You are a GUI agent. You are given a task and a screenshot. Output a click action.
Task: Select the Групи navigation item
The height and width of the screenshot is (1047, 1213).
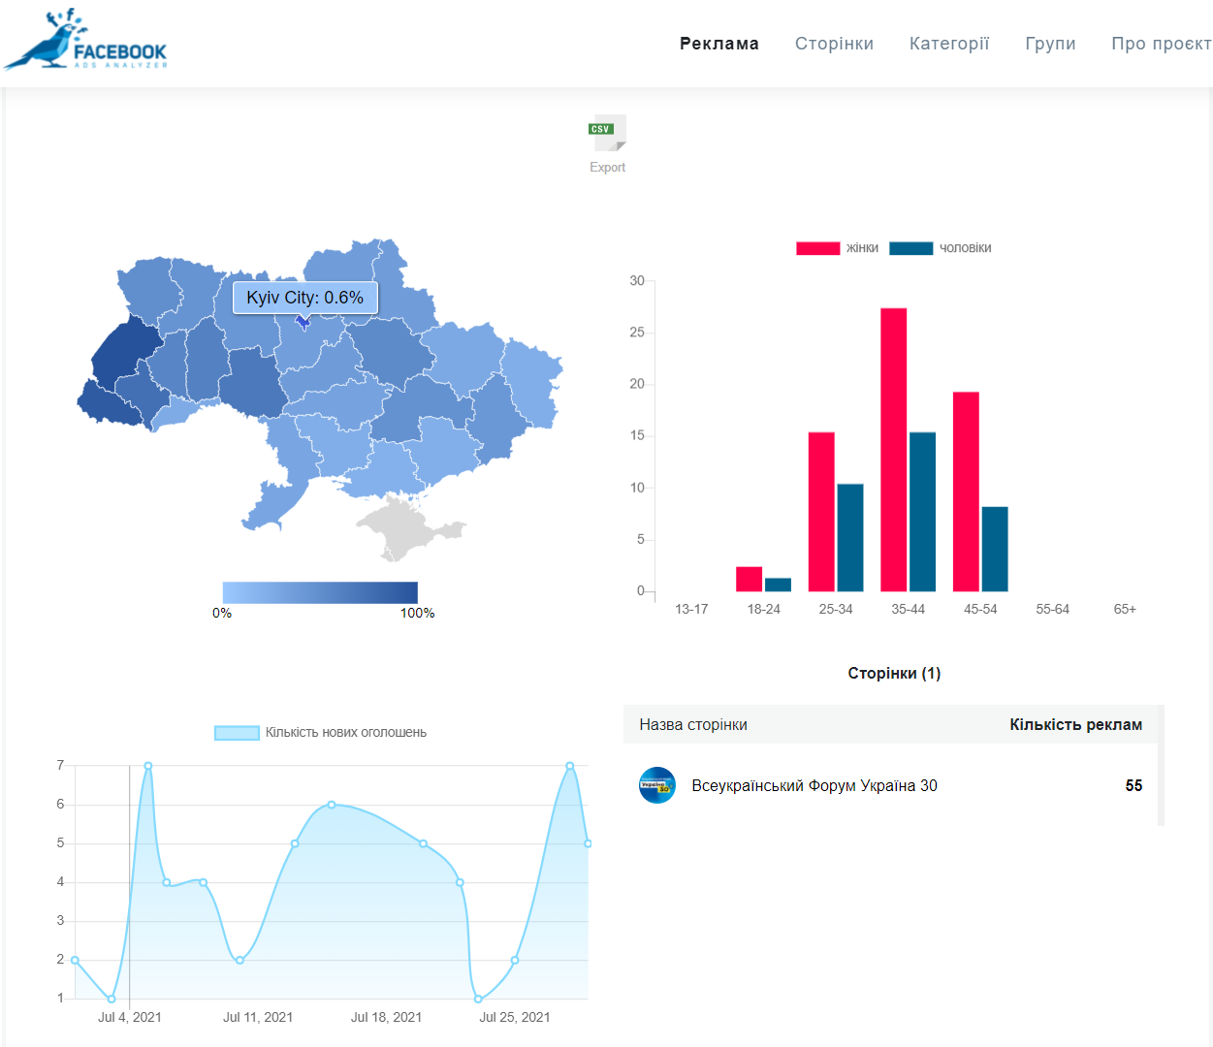pyautogui.click(x=1050, y=44)
